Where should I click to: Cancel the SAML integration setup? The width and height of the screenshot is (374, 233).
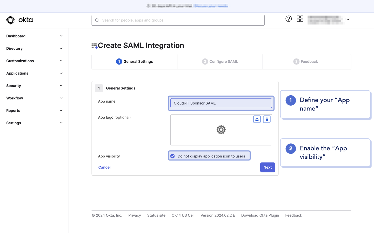tap(104, 167)
